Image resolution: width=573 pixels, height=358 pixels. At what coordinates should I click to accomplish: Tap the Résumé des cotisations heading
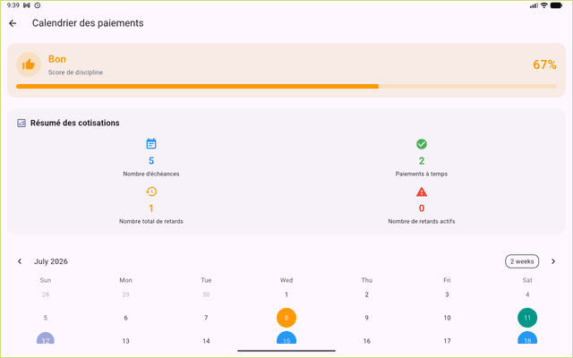[75, 124]
